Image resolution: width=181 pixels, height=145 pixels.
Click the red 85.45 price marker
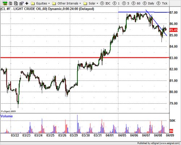(173, 30)
